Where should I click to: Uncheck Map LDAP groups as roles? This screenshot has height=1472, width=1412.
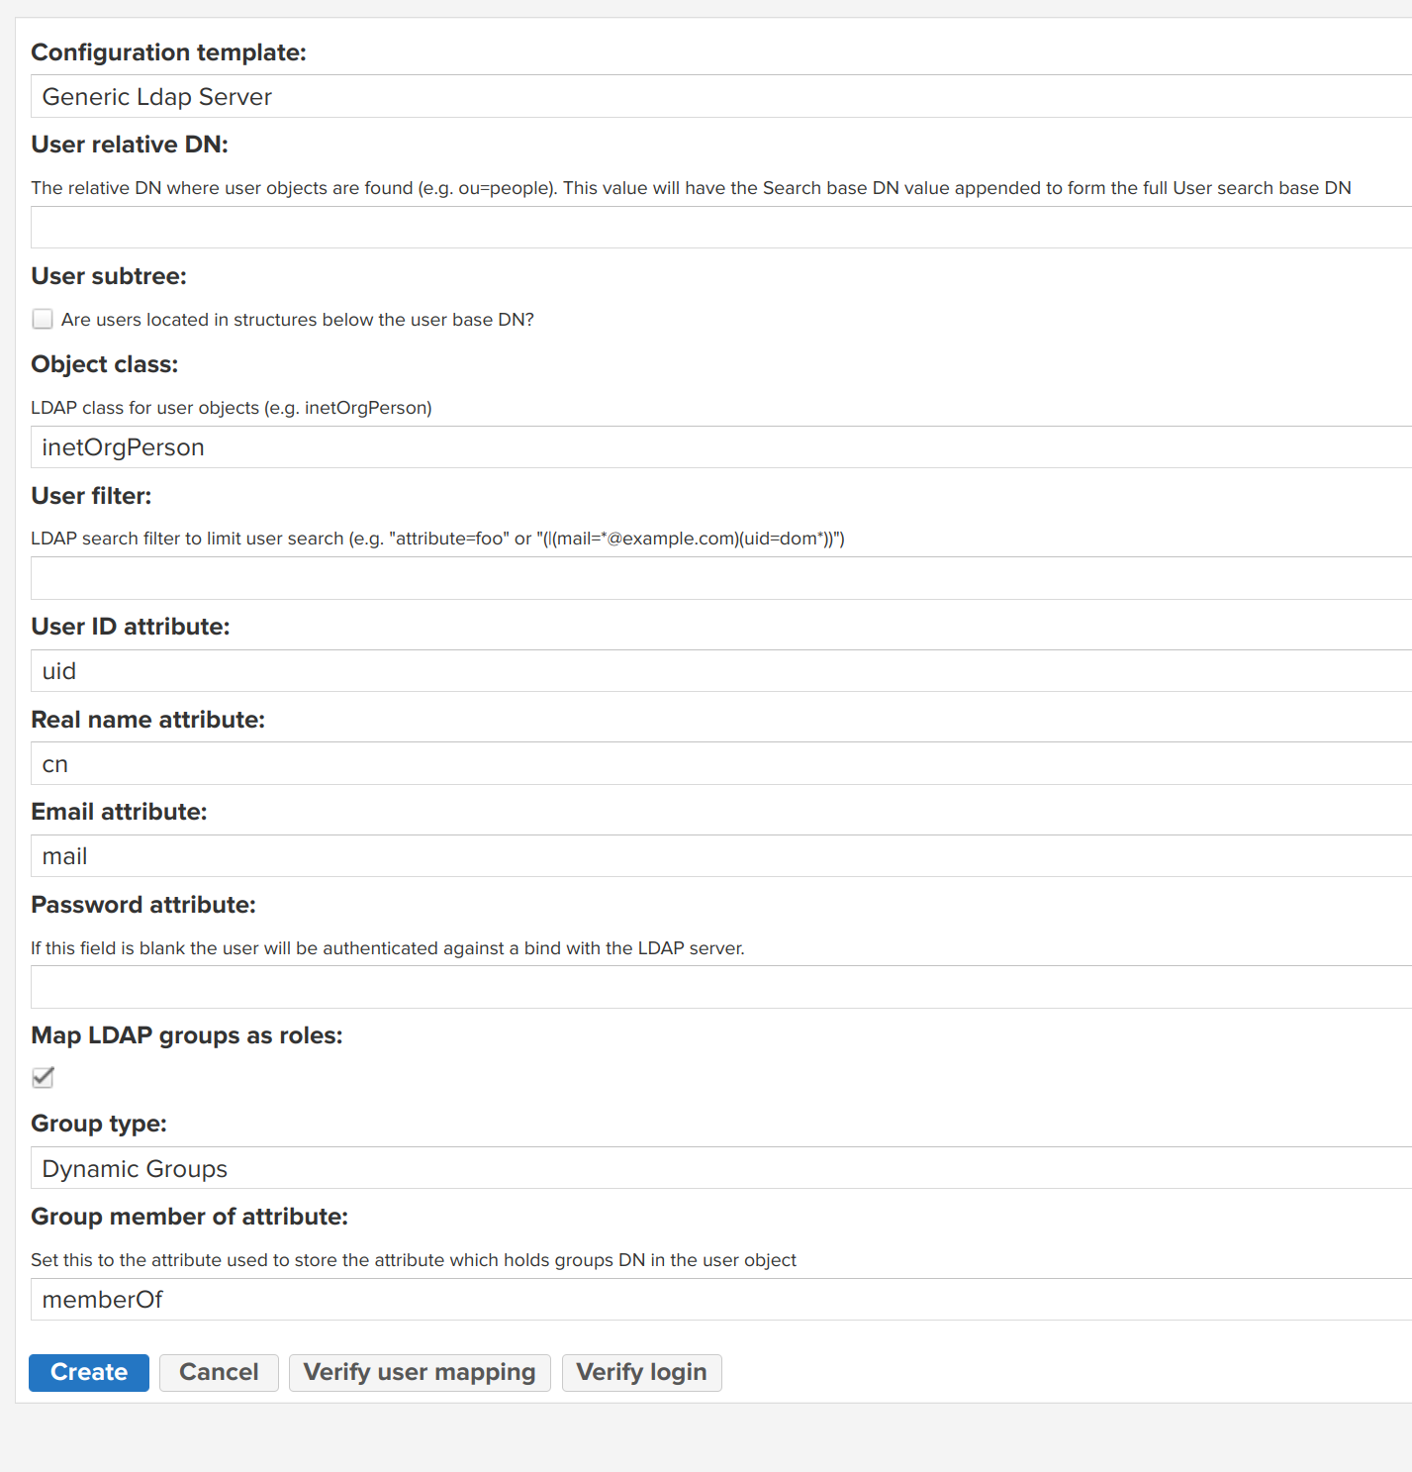click(43, 1077)
